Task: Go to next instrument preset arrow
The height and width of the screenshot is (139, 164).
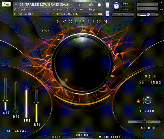Action: tap(84, 5)
